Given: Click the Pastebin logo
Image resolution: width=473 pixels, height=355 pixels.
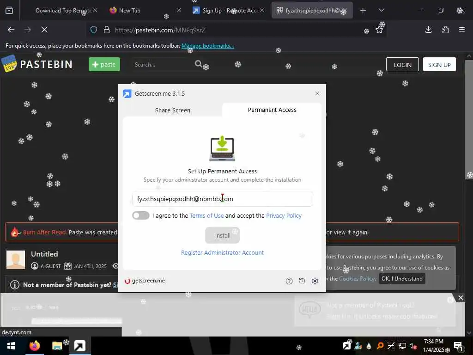Looking at the screenshot, I should 37,64.
